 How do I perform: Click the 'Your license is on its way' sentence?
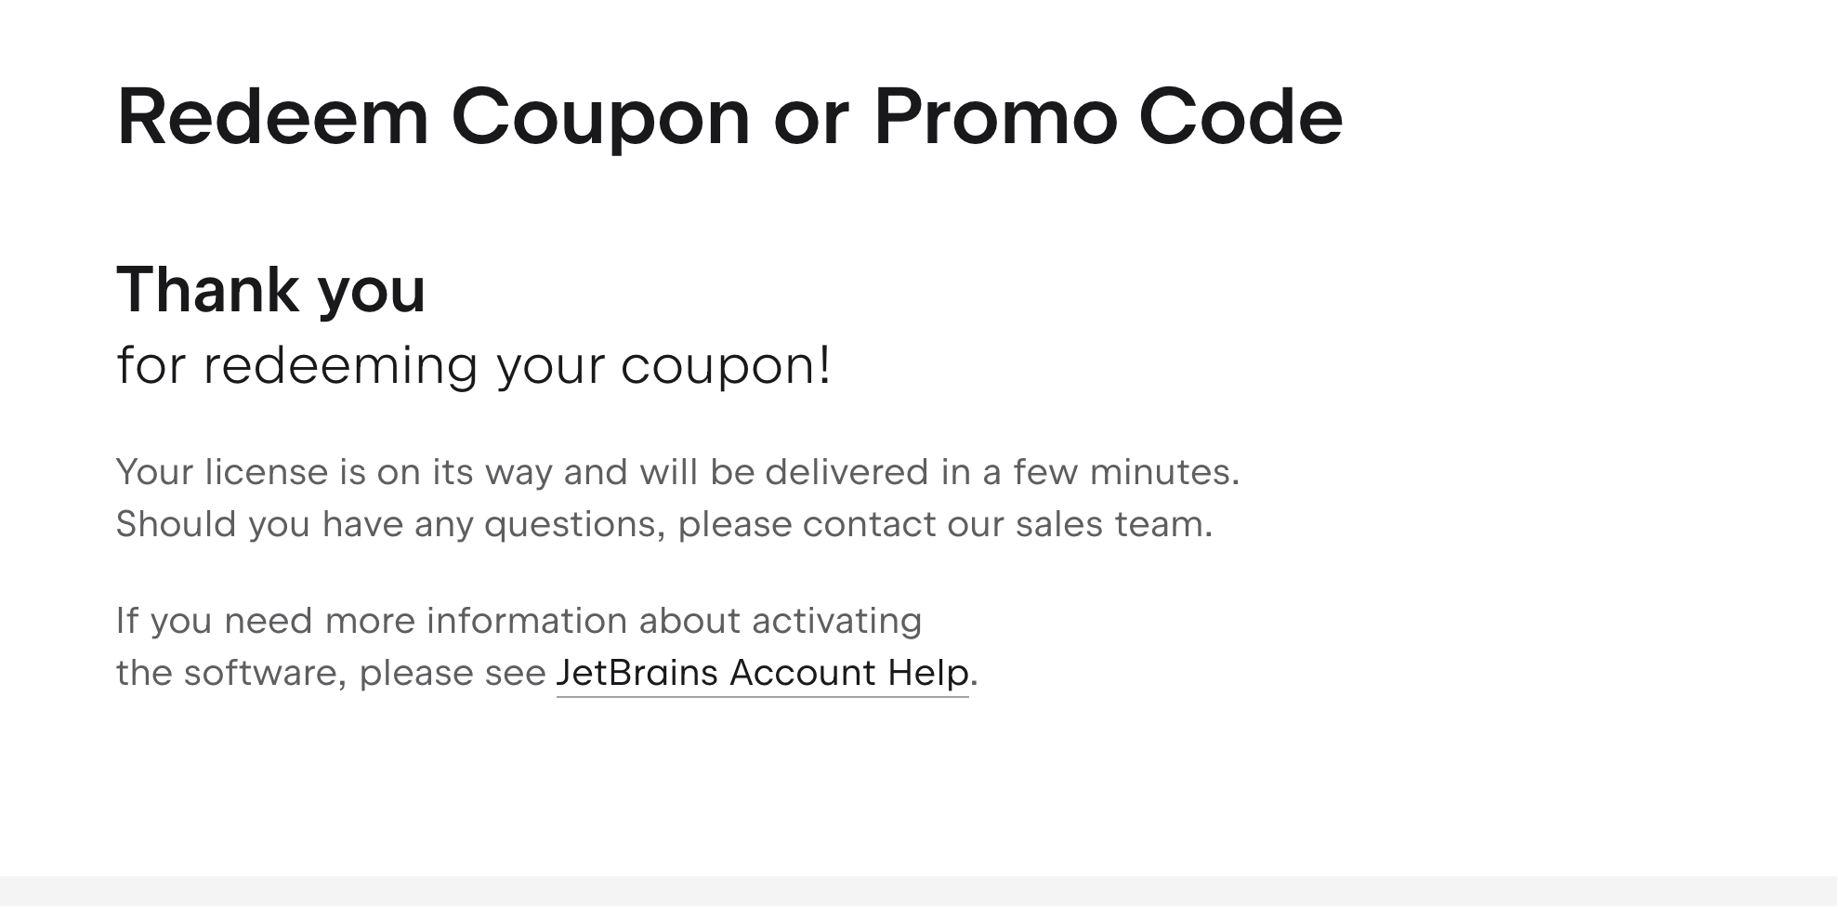coord(677,472)
